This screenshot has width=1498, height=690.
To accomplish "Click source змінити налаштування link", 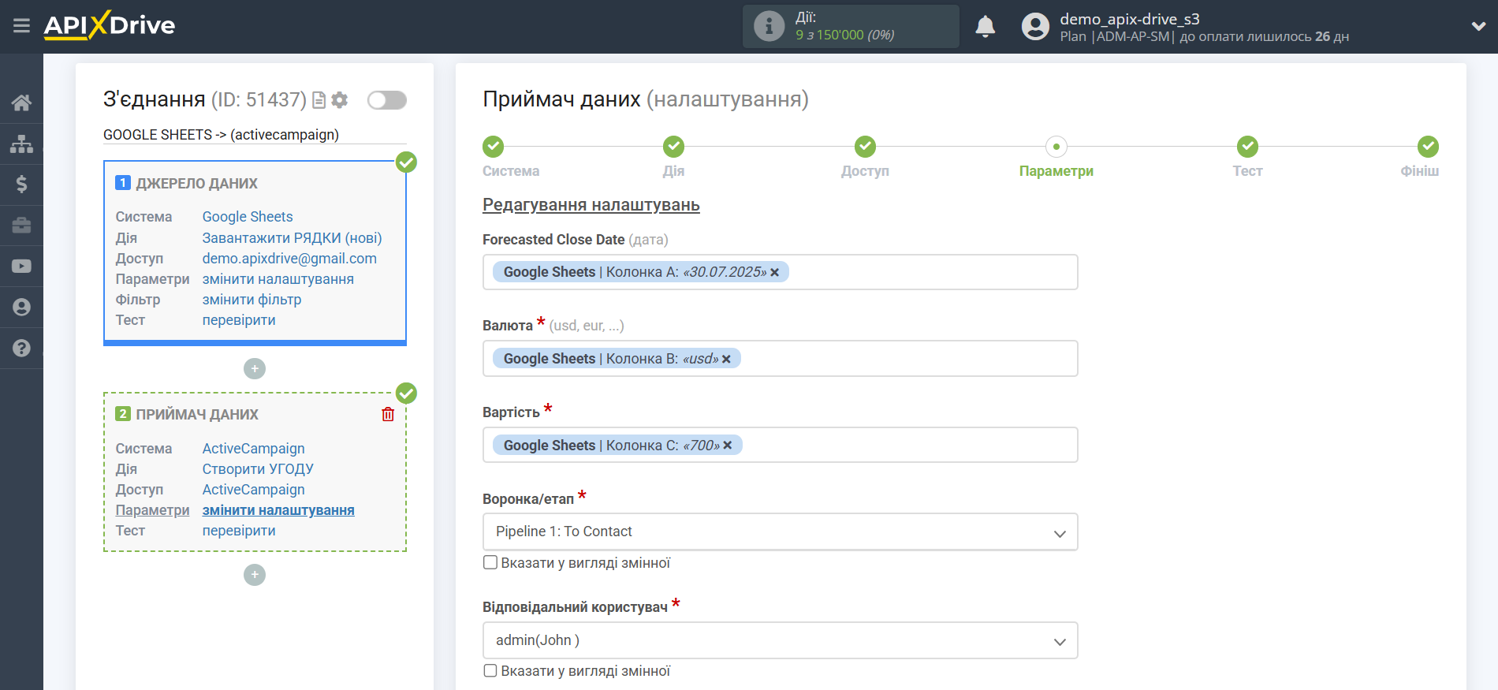I will (278, 279).
